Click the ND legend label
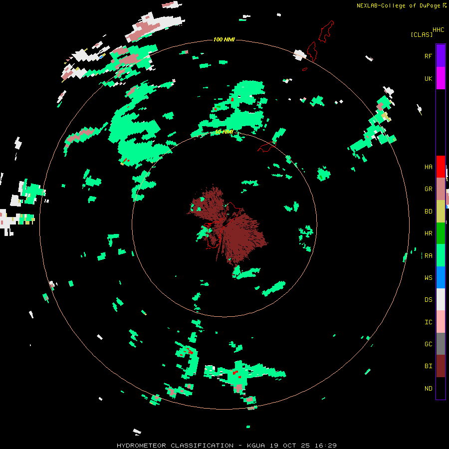The height and width of the screenshot is (449, 449). point(428,388)
